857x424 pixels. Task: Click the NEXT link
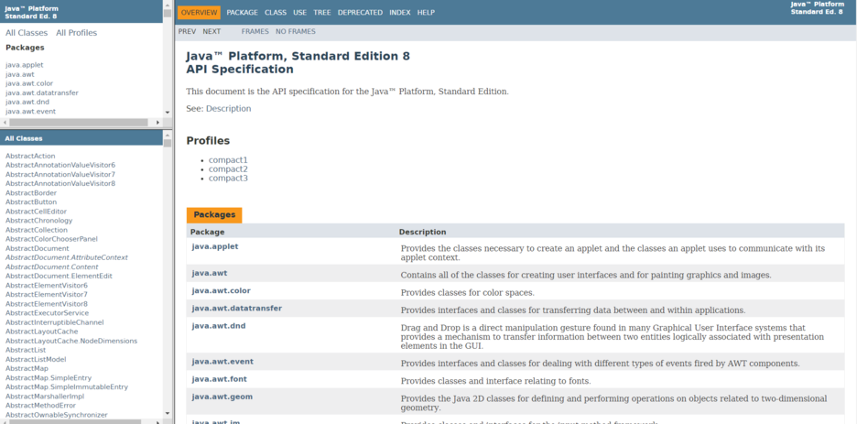212,32
